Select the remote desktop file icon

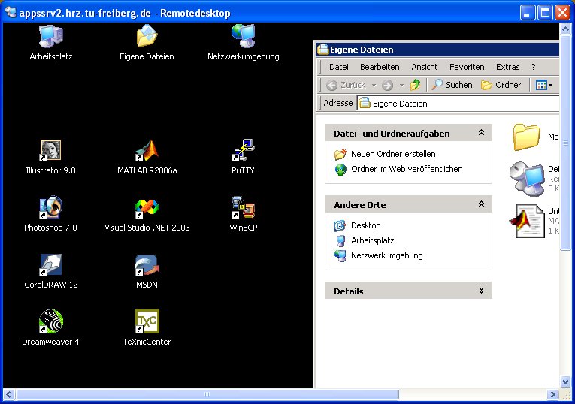pyautogui.click(x=528, y=179)
